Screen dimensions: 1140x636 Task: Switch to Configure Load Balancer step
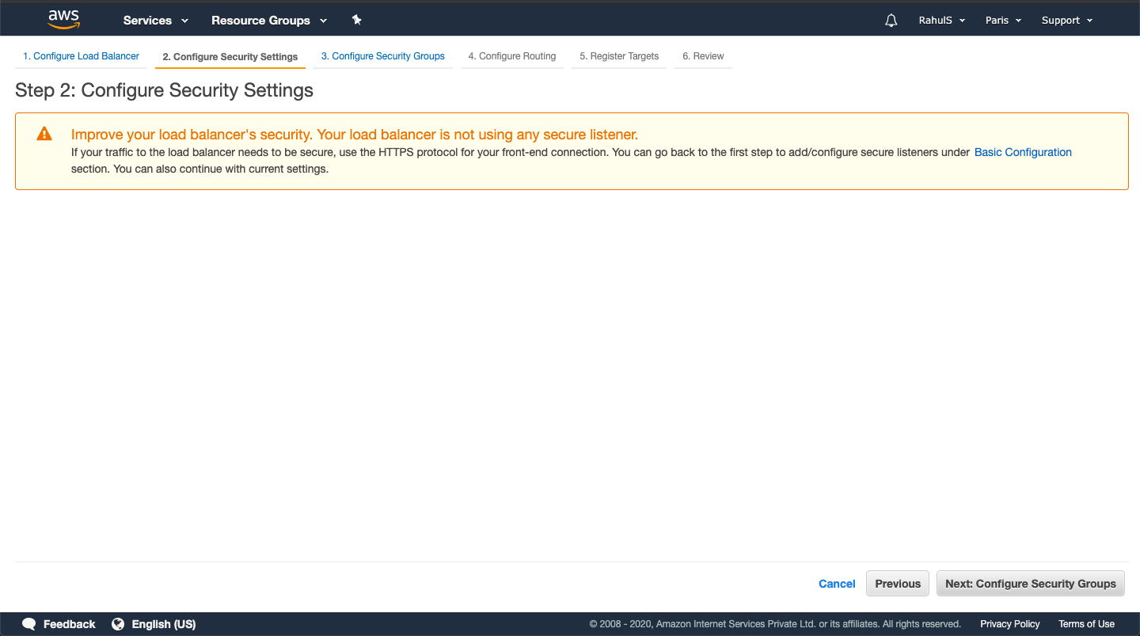point(81,56)
